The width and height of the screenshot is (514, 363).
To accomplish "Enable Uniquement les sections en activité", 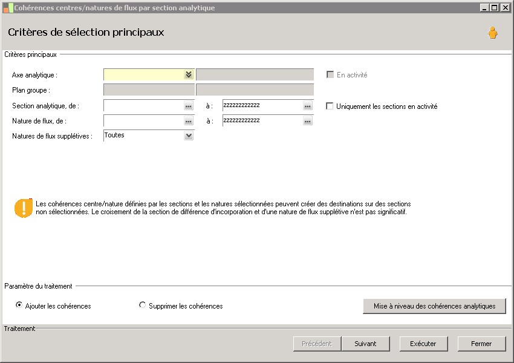I will (x=330, y=106).
